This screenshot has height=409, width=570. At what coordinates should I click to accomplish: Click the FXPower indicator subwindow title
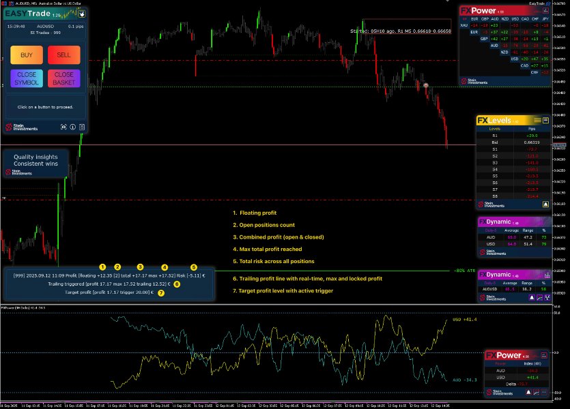pos(23,307)
